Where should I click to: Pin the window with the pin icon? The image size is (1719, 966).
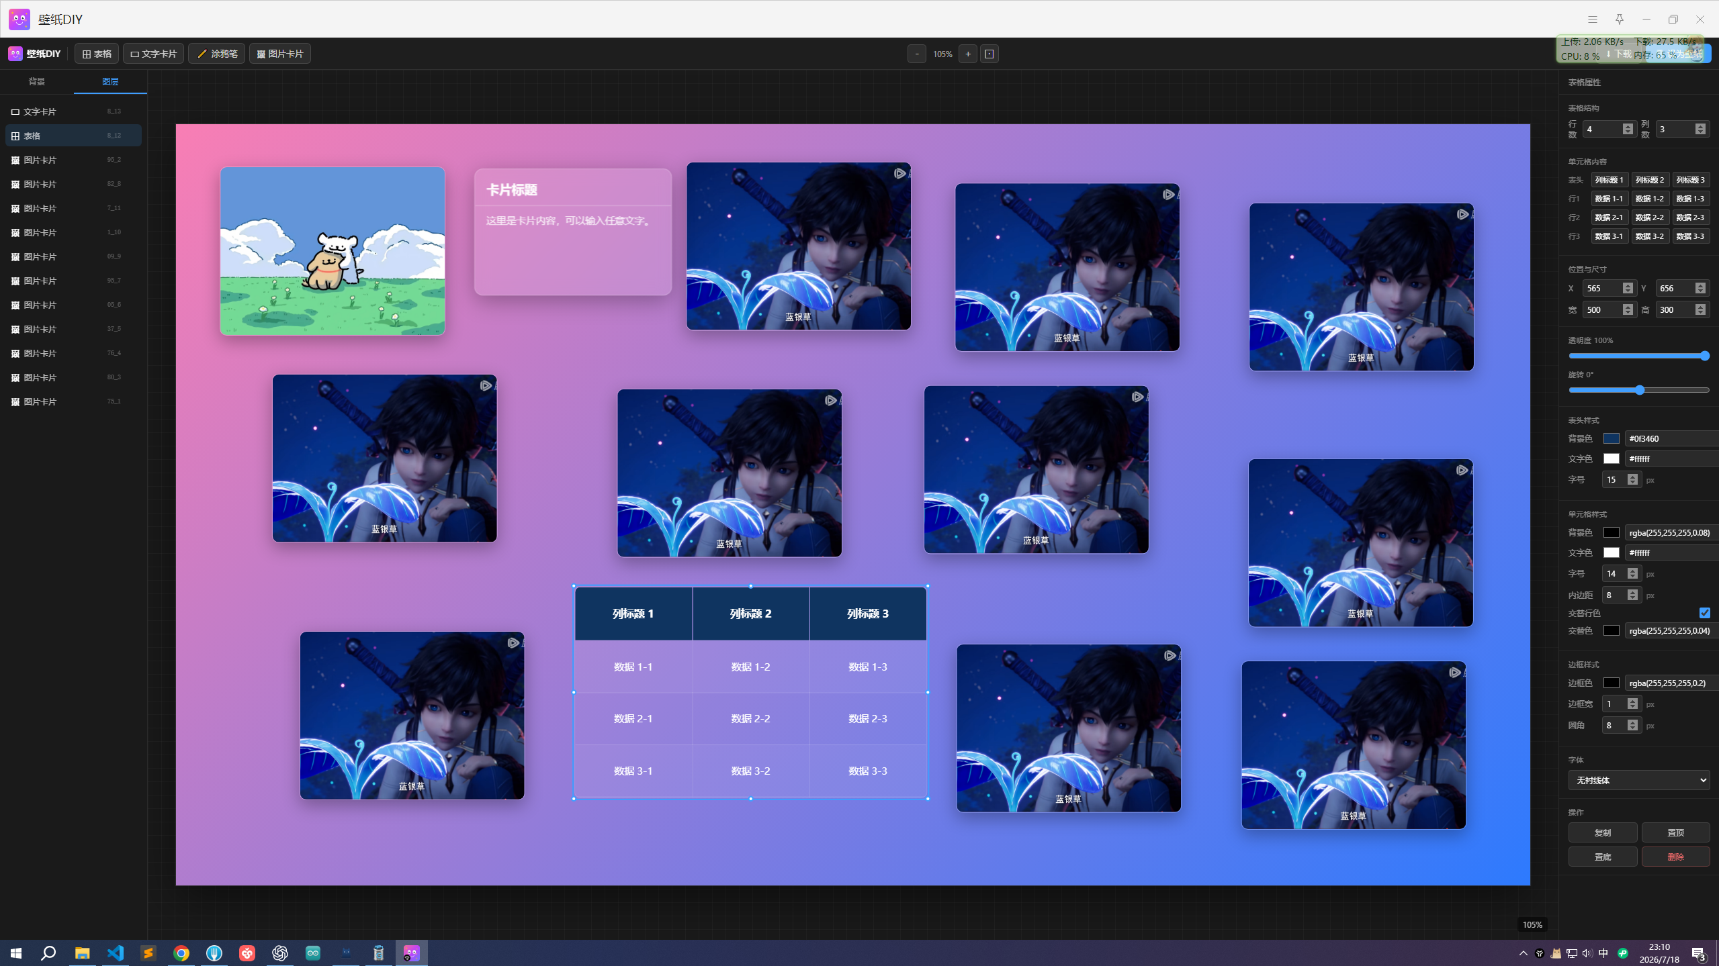pyautogui.click(x=1620, y=19)
